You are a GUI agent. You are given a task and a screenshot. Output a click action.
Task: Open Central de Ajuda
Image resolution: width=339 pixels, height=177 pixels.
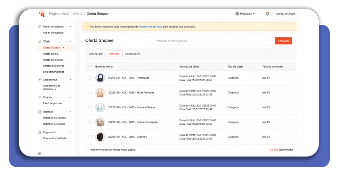(x=285, y=14)
